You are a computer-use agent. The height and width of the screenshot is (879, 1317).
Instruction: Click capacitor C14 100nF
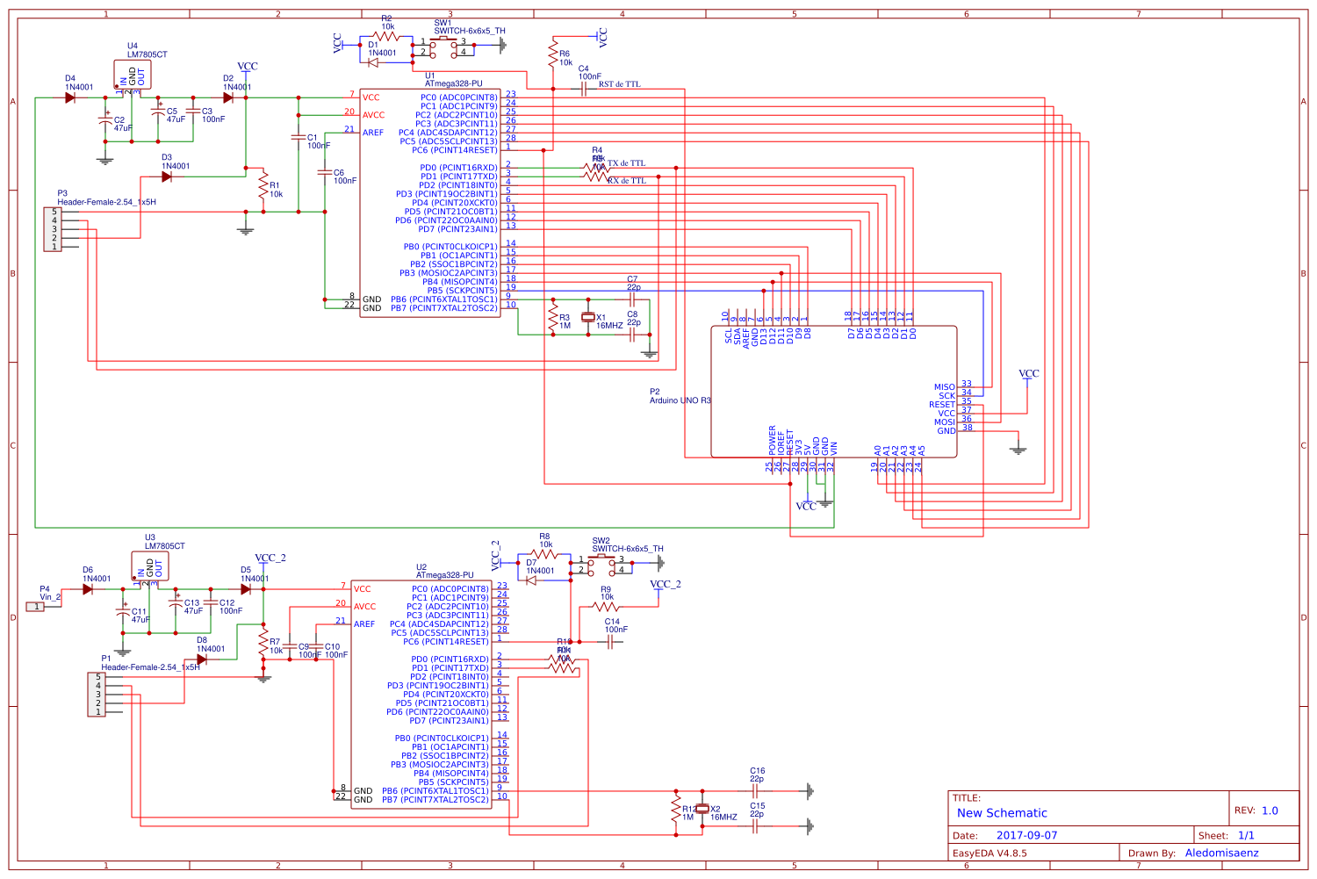point(610,642)
